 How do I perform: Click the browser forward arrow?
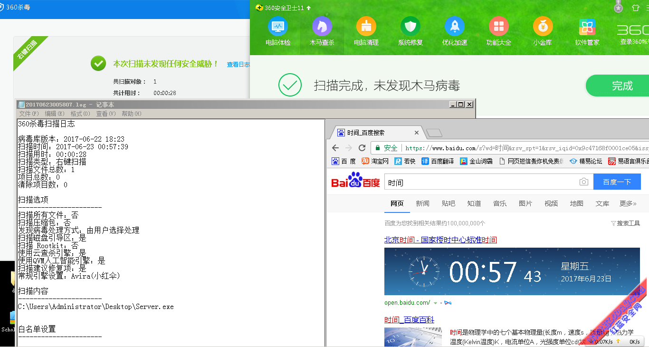click(349, 148)
